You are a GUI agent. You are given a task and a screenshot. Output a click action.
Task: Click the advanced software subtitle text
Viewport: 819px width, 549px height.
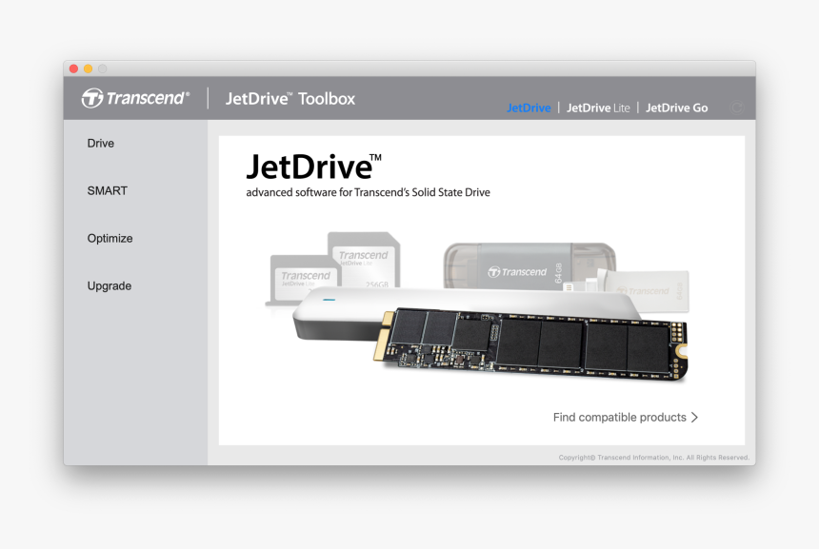pos(368,192)
